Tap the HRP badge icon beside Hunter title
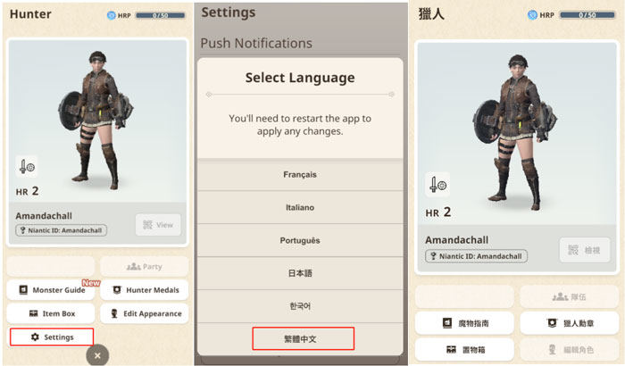 [x=112, y=15]
